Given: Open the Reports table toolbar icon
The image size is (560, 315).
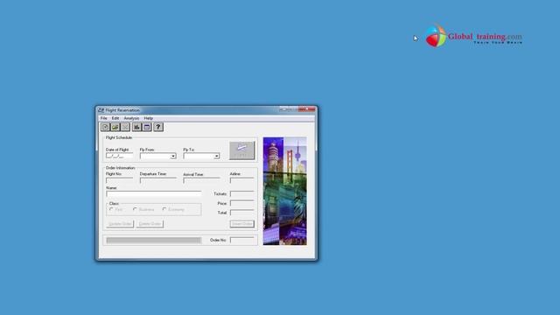Looking at the screenshot, I should coord(147,127).
